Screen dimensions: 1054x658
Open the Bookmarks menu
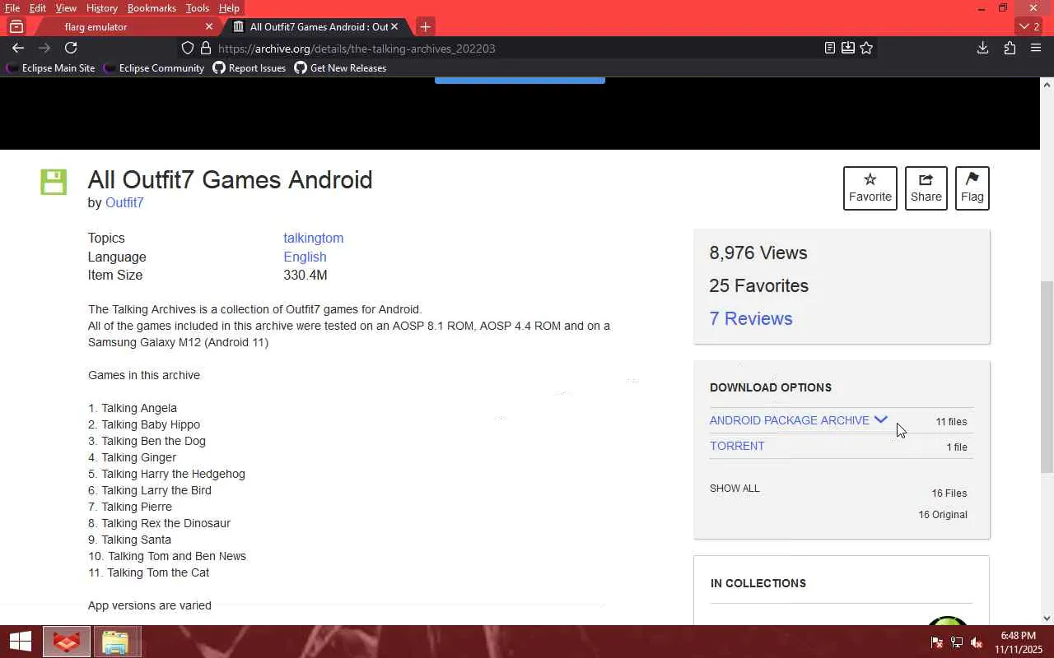tap(152, 8)
